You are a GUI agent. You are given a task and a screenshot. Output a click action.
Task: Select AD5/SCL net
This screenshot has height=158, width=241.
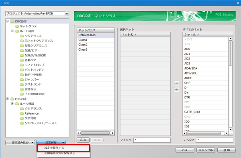[206, 73]
